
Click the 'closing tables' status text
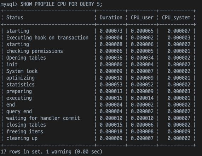pyautogui.click(x=26, y=125)
